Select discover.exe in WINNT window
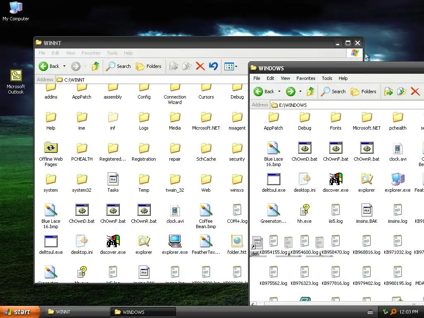The width and height of the screenshot is (424, 318). [x=113, y=244]
